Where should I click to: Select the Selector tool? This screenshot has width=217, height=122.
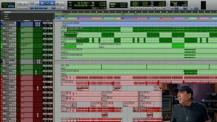point(47,3)
